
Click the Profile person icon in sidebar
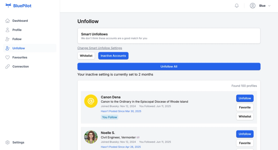[7, 30]
